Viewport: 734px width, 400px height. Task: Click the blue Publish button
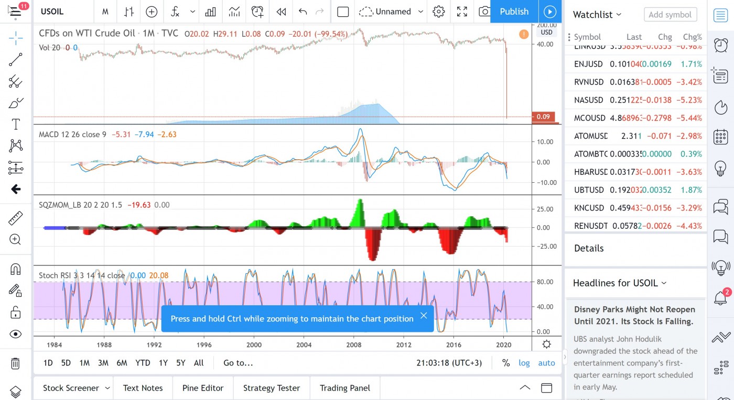point(514,12)
